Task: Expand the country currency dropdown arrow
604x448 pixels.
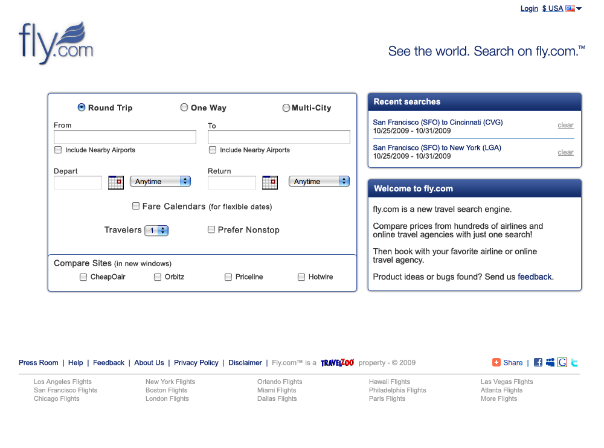Action: pos(579,8)
